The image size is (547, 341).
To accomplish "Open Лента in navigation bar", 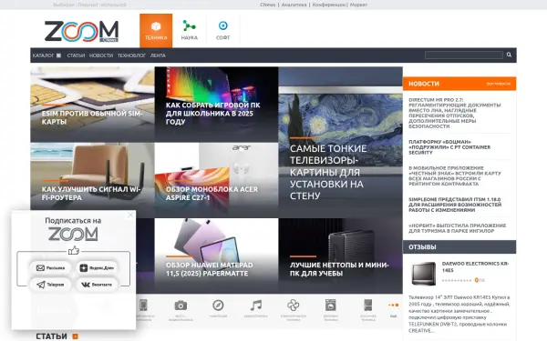I will coord(158,55).
